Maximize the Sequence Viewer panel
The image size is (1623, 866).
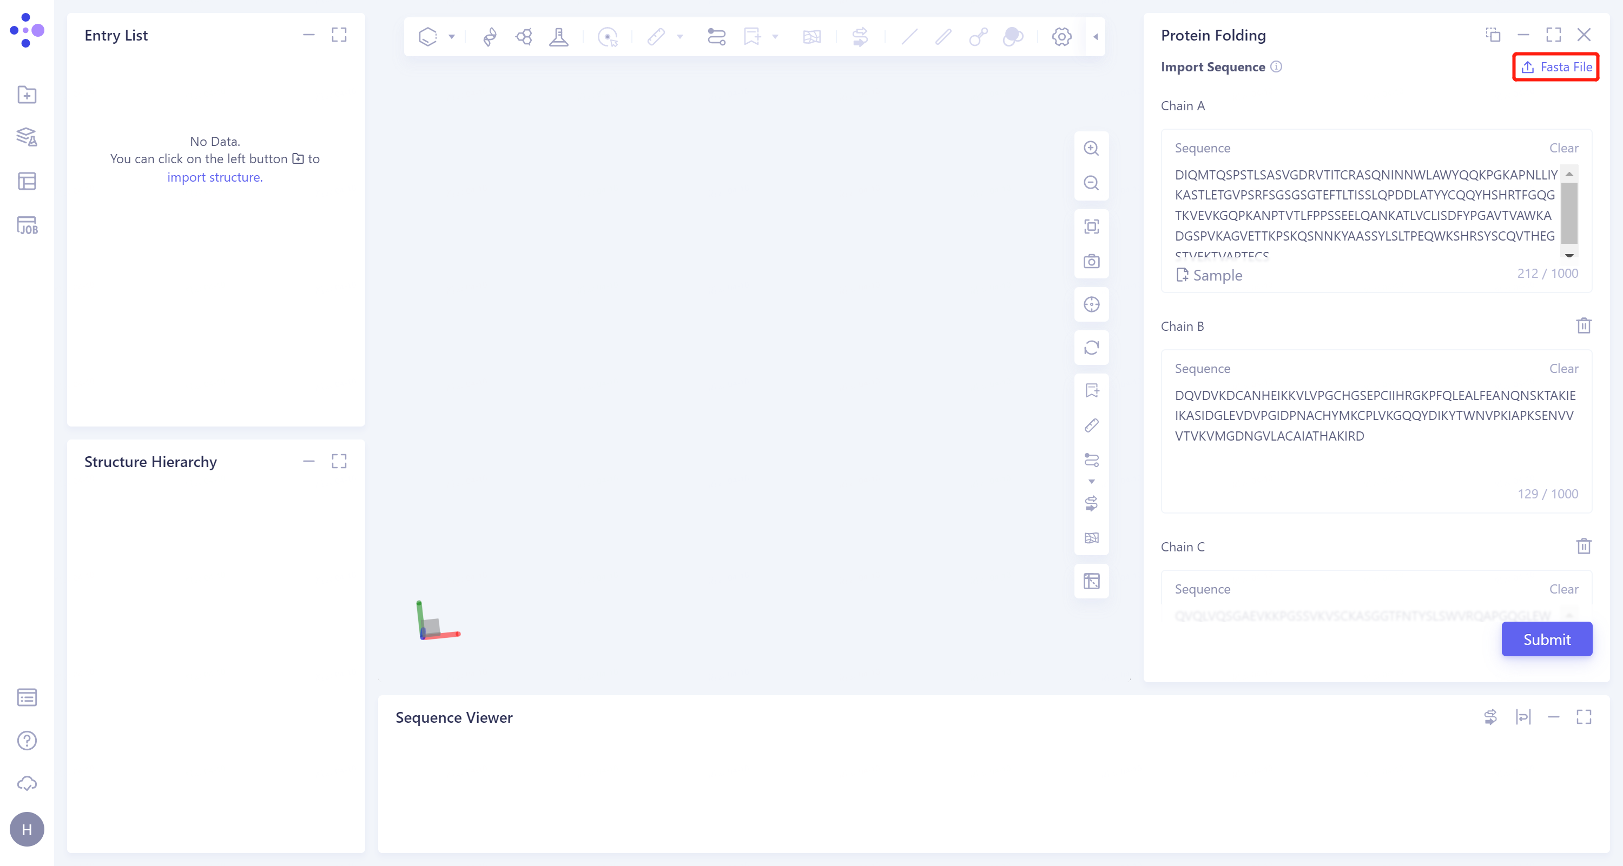[x=1584, y=717]
